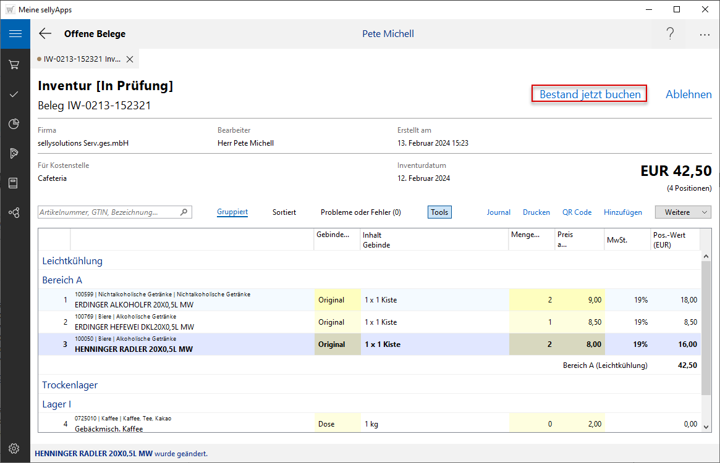Click Bestand jetzt buchen
Viewport: 720px width, 463px height.
pyautogui.click(x=590, y=94)
